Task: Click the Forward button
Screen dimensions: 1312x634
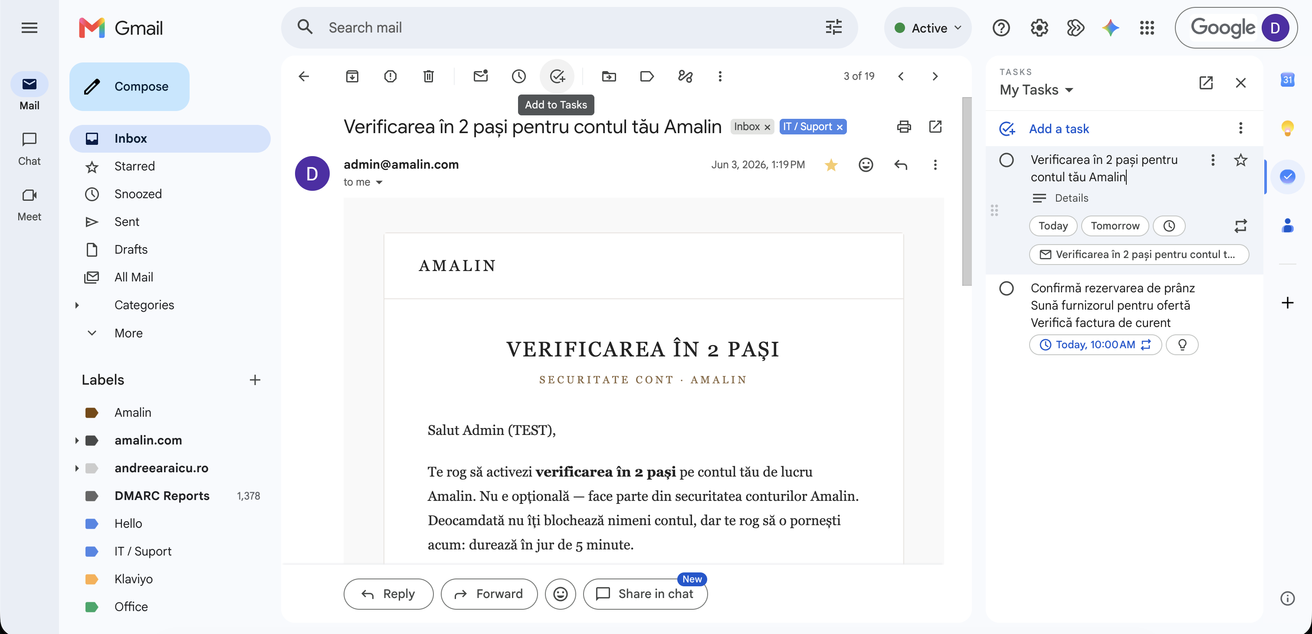Action: pos(489,594)
